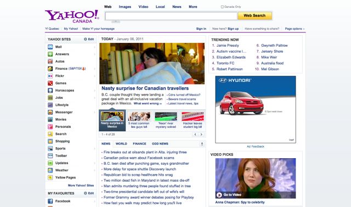Open the Horoscopes icon

pos(50,91)
